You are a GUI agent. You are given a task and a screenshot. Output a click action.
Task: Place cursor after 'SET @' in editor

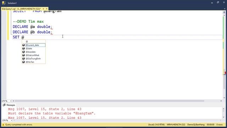(x=24, y=37)
